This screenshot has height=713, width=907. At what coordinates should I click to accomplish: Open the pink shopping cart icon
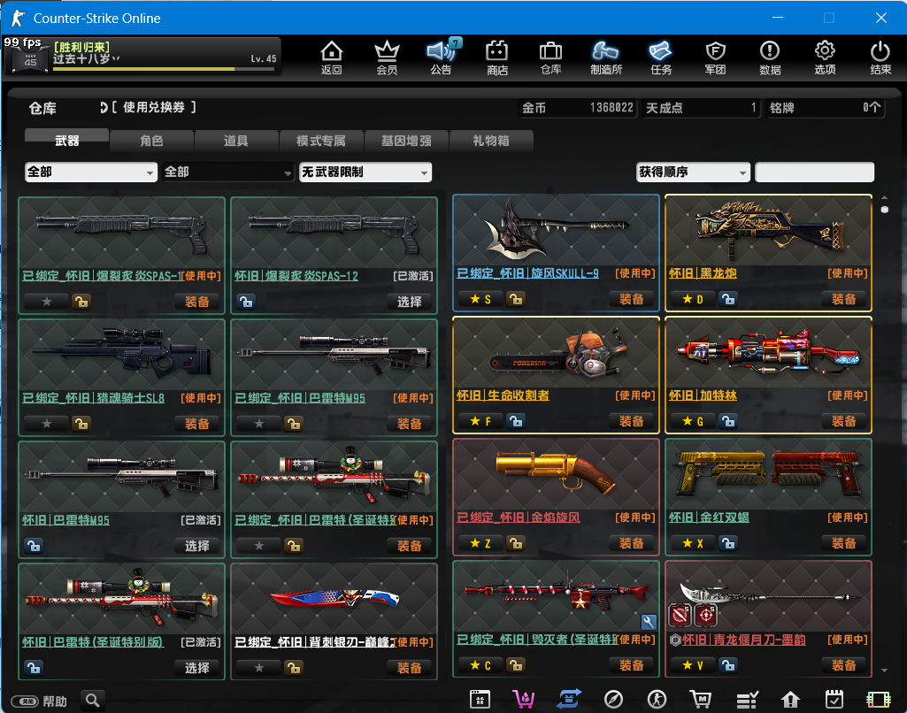pos(524,700)
